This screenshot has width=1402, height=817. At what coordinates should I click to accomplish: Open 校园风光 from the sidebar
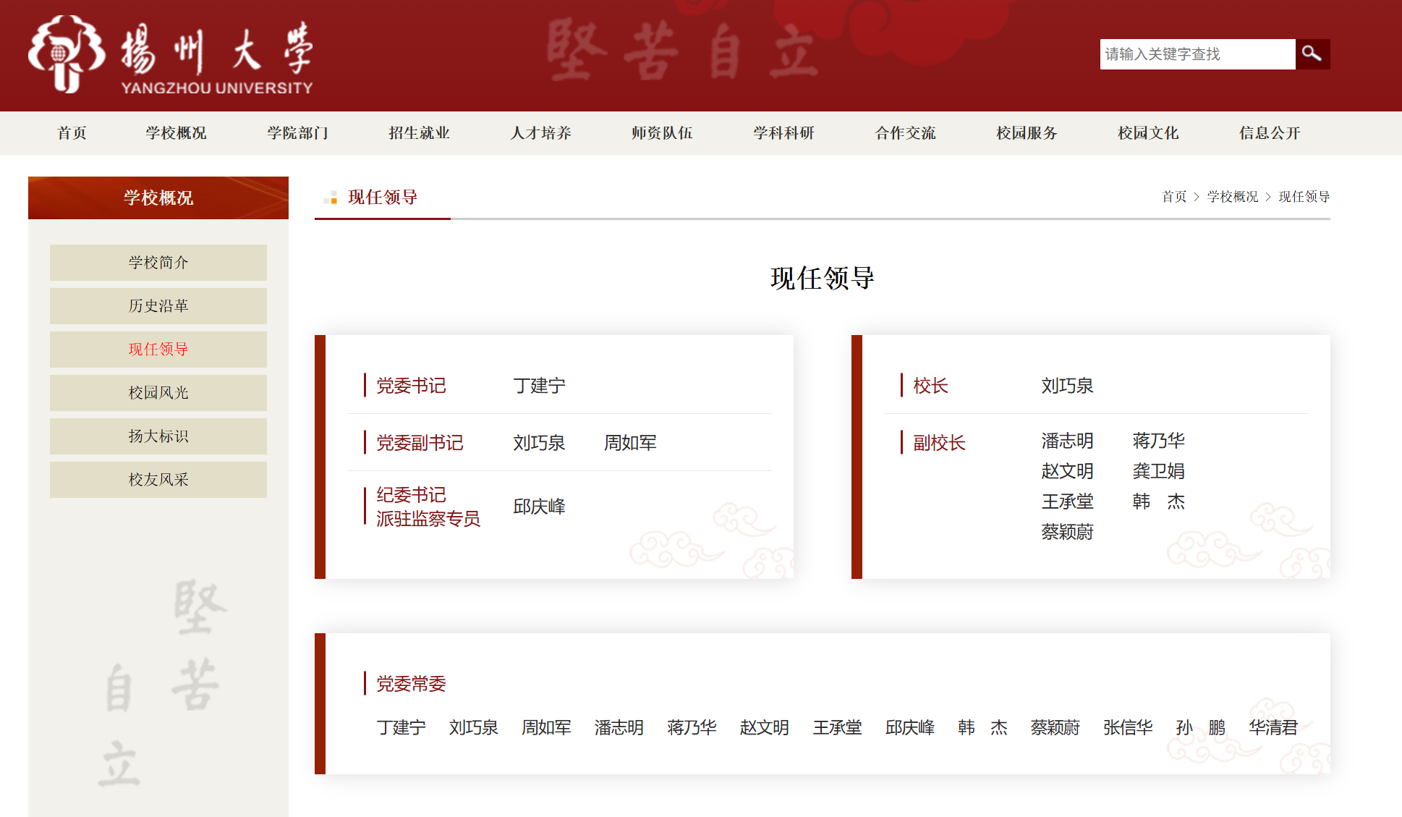tap(158, 393)
